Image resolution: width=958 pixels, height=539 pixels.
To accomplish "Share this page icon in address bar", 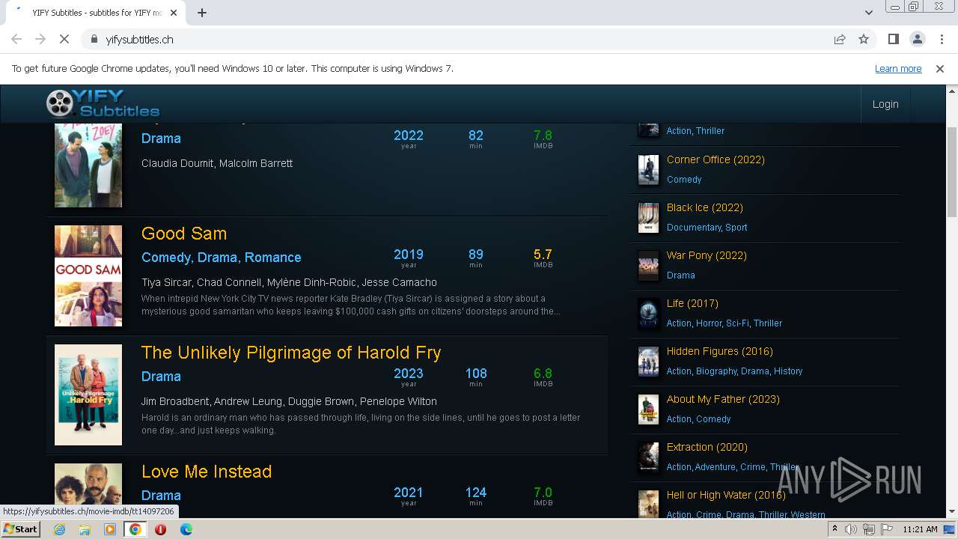I will [x=840, y=39].
